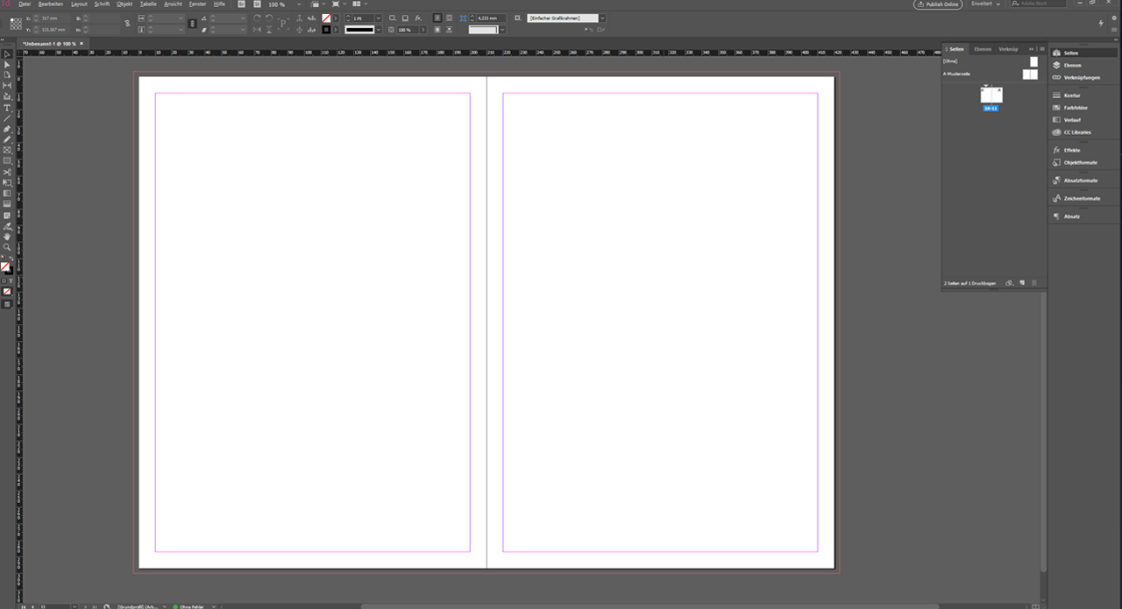This screenshot has height=609, width=1122.
Task: Open the Objekt menu
Action: pyautogui.click(x=124, y=4)
